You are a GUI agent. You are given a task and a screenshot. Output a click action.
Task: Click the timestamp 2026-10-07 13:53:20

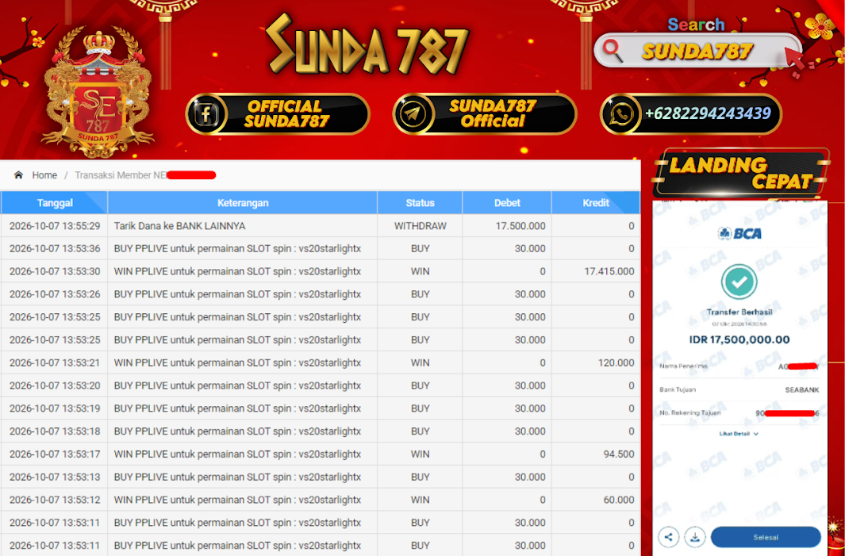coord(55,385)
